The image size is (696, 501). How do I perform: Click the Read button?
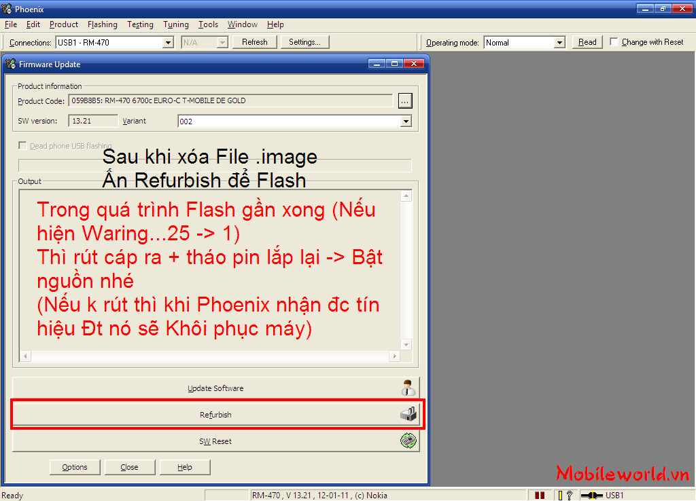pos(587,42)
